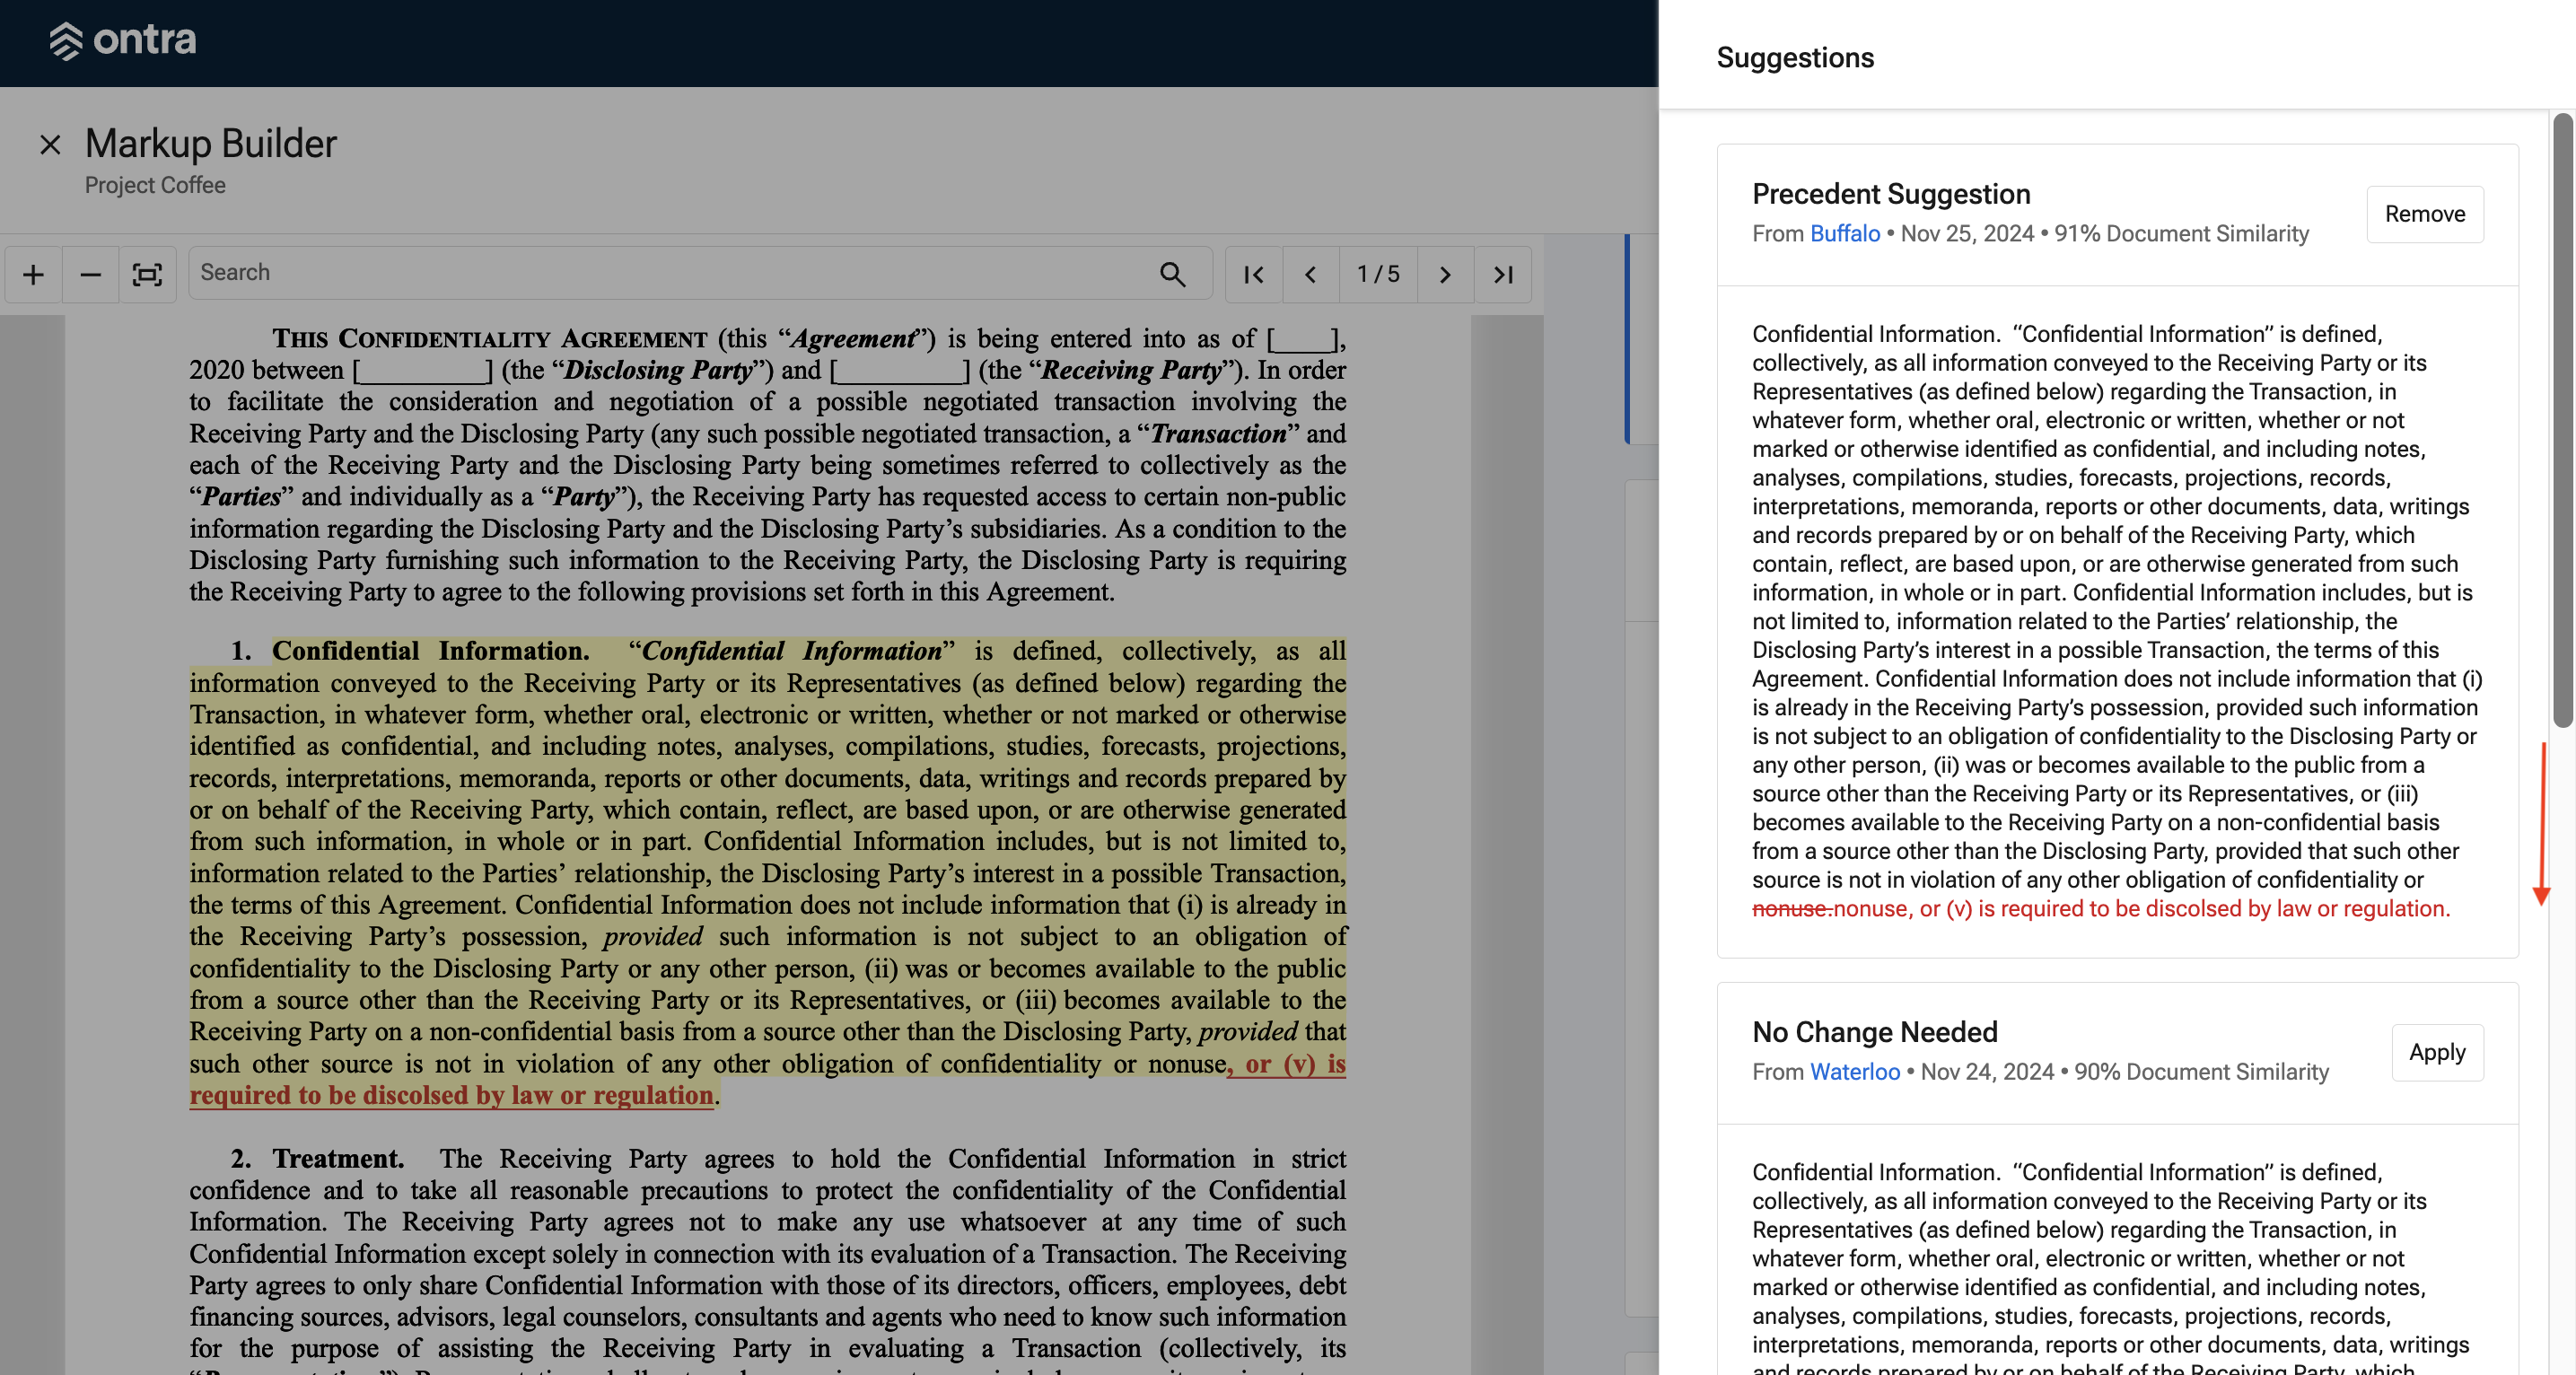
Task: Click the '2. Treatment.' section heading
Action: pyautogui.click(x=317, y=1158)
